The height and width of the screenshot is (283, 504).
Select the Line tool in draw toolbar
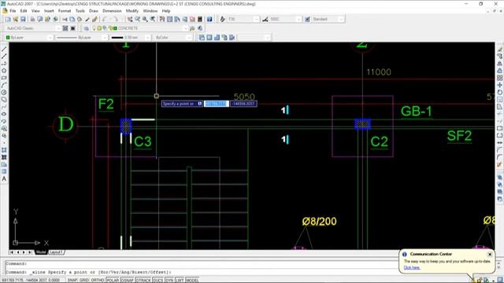click(x=4, y=49)
